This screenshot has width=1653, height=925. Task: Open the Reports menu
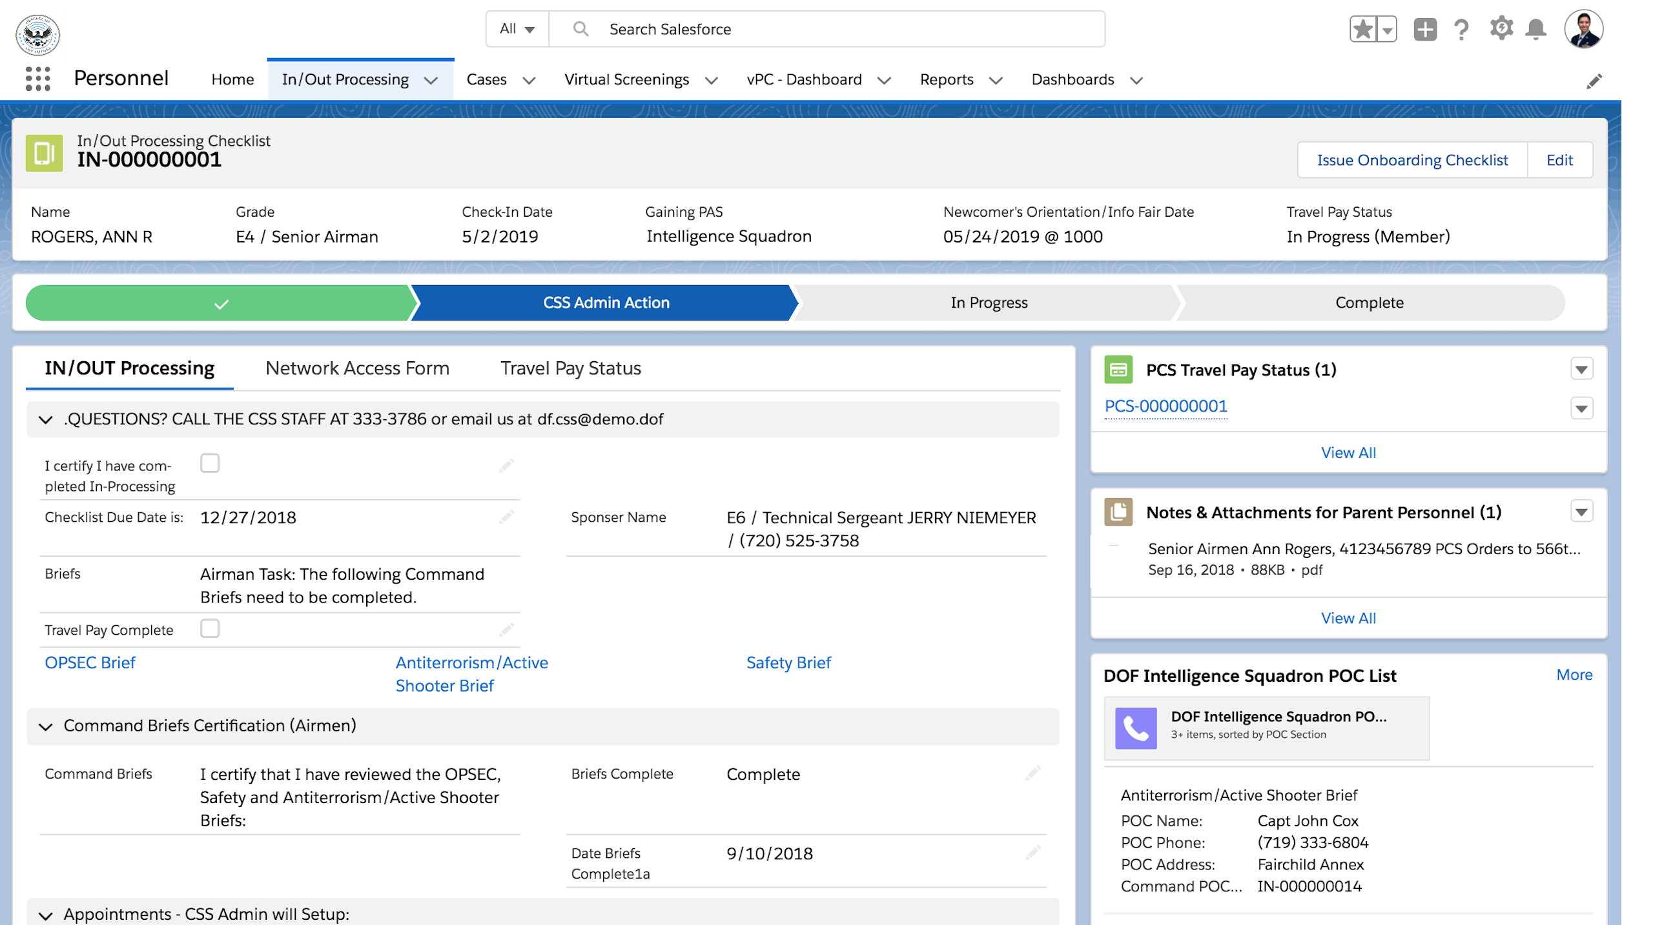click(x=961, y=79)
